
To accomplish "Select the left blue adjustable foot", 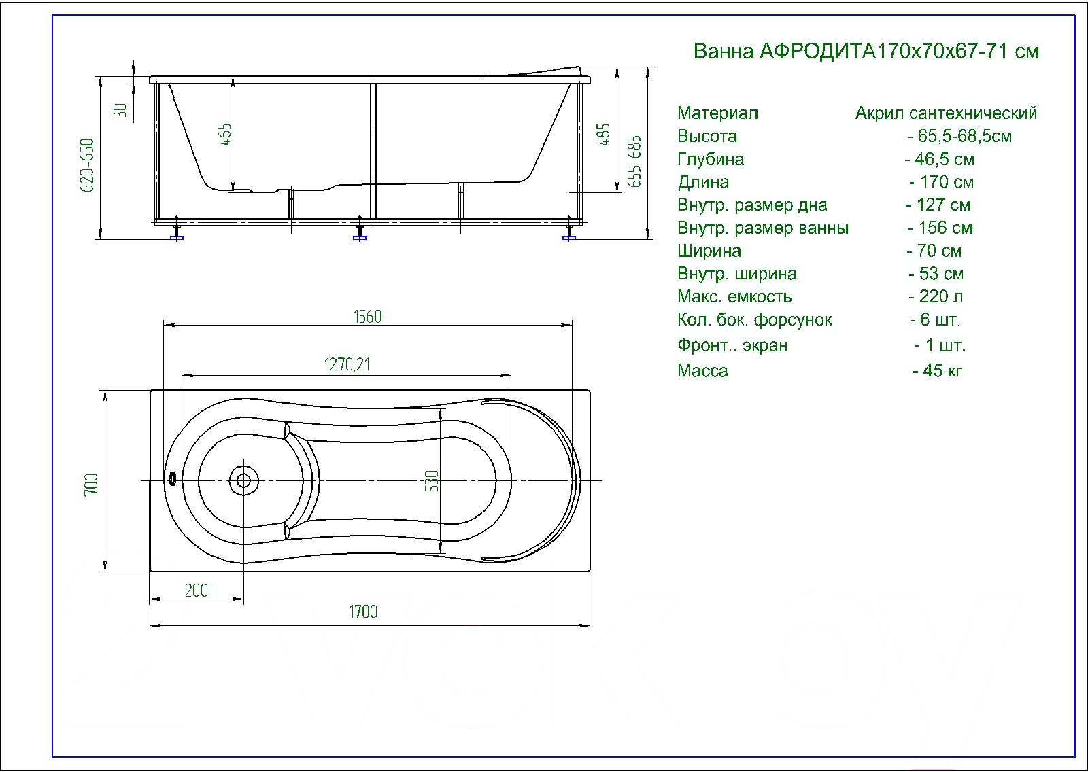I will (177, 235).
